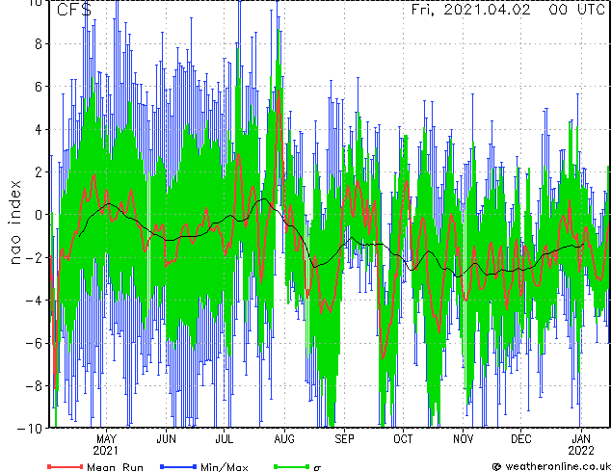Viewport: 611px width, 472px height.
Task: Click the blue Min/Max legend line
Action: pos(178,466)
